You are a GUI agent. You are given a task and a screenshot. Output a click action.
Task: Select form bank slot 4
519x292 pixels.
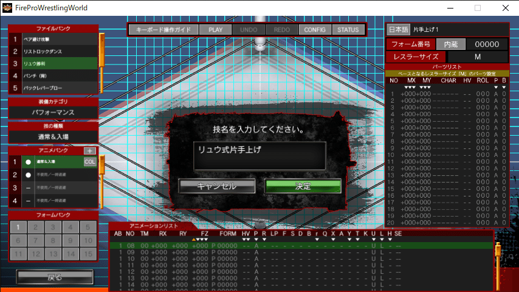[70, 227]
